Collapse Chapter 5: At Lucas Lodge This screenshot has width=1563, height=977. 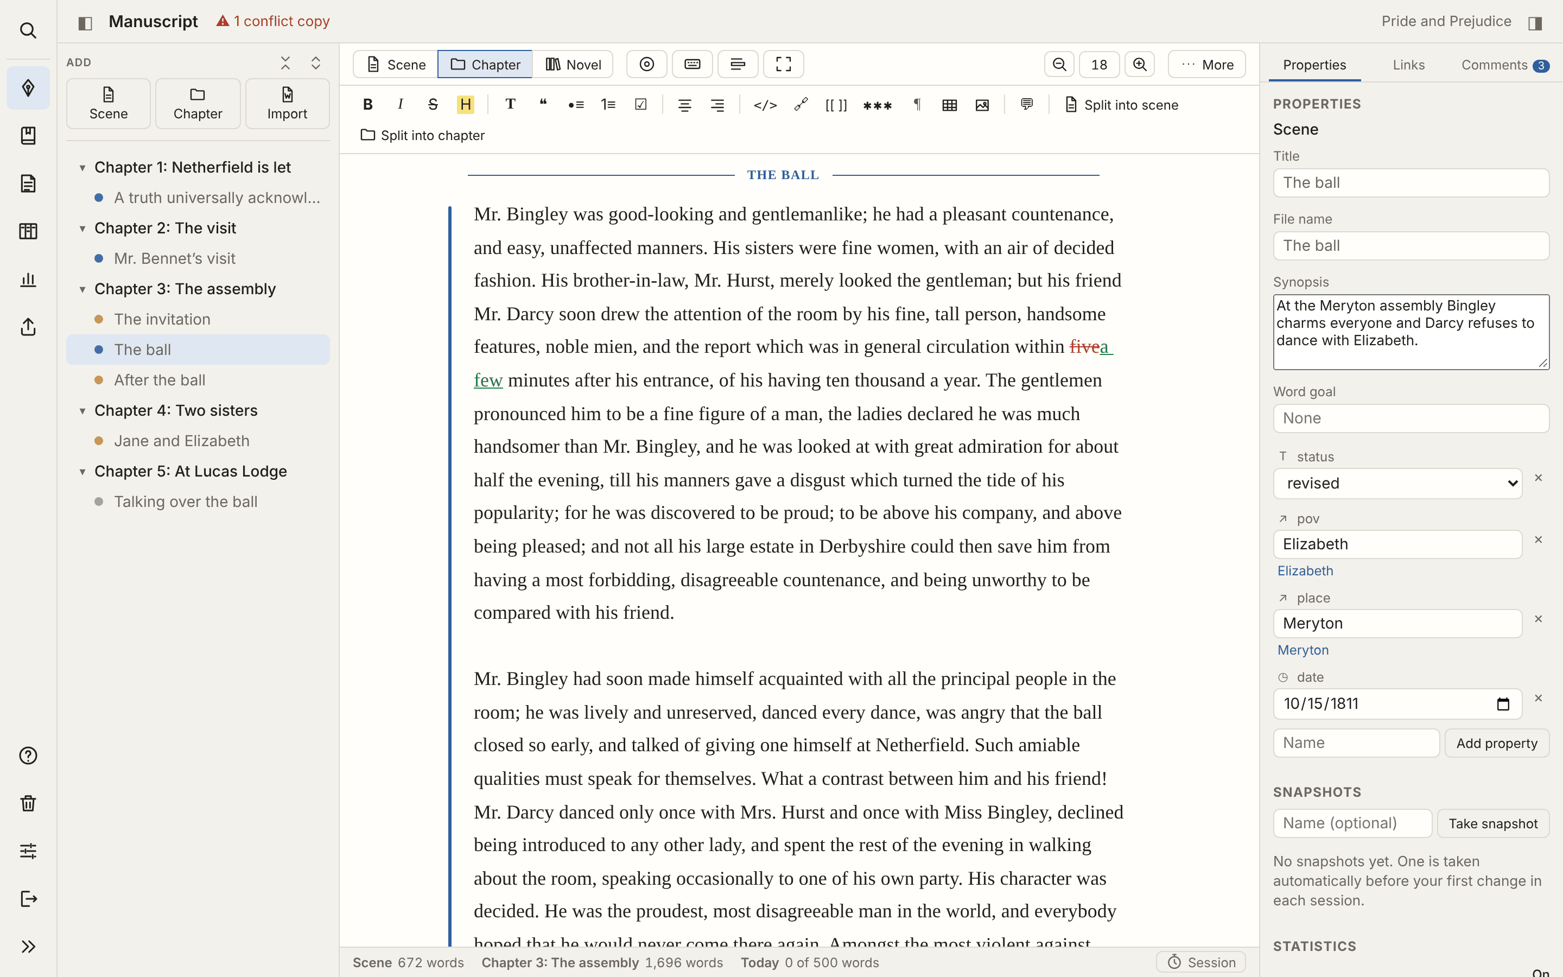pos(82,472)
